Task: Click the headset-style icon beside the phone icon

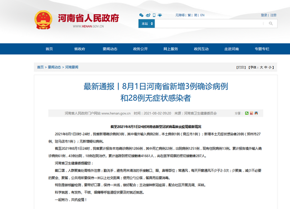Action: coord(160,15)
